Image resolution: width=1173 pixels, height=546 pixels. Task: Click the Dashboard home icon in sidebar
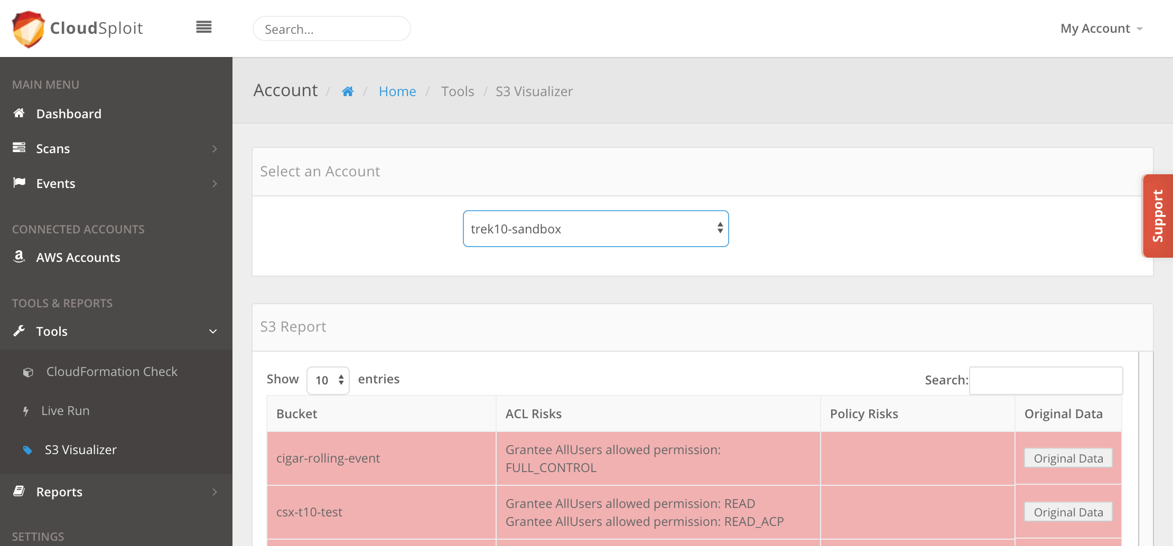click(x=19, y=113)
